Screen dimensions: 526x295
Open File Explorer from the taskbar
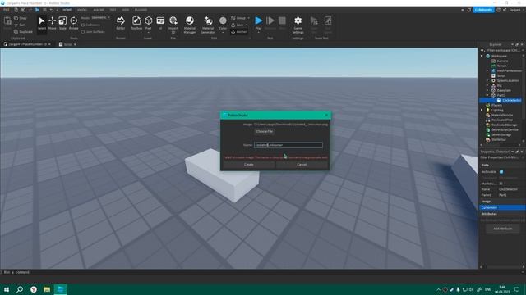tap(47, 289)
